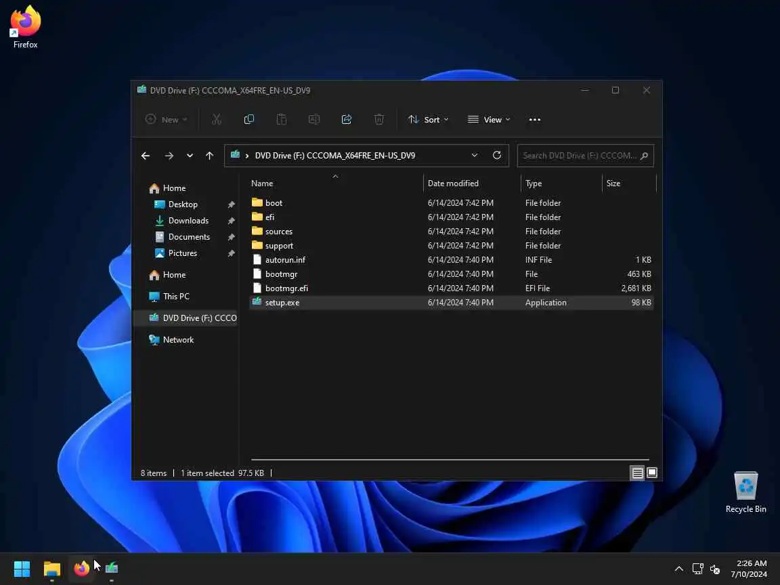Click the horizontal scrollbar in file list
The width and height of the screenshot is (780, 585).
(450, 460)
